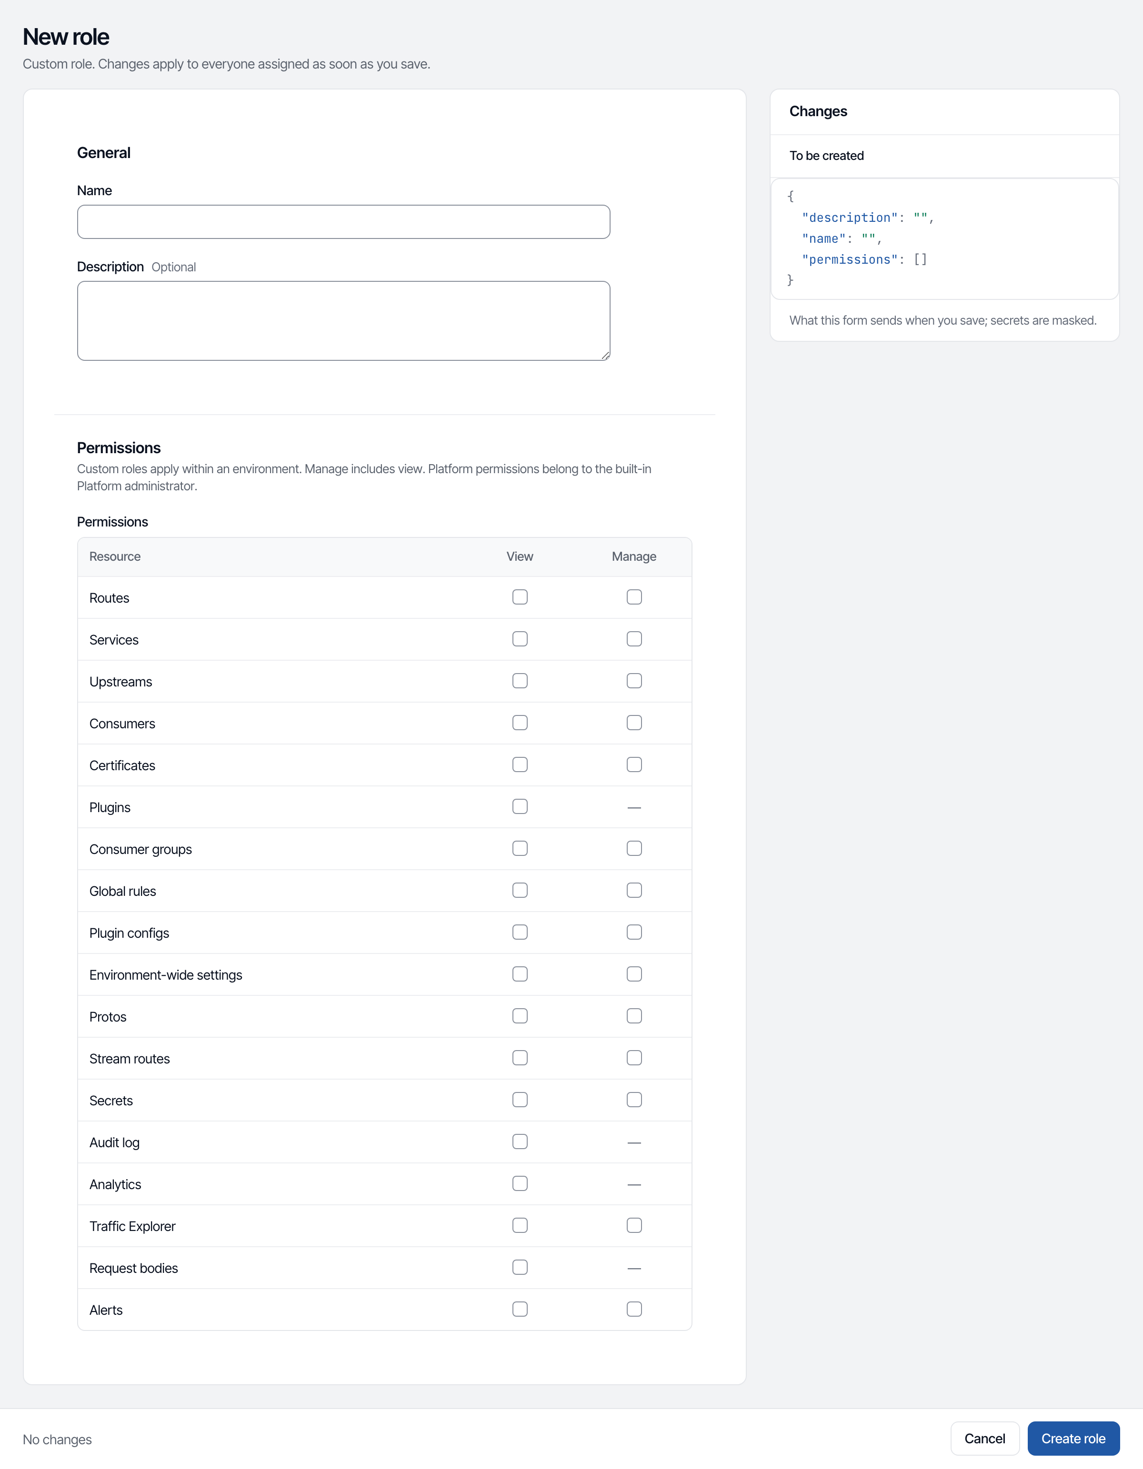
Task: Check Traffic Explorer View box
Action: click(x=520, y=1225)
